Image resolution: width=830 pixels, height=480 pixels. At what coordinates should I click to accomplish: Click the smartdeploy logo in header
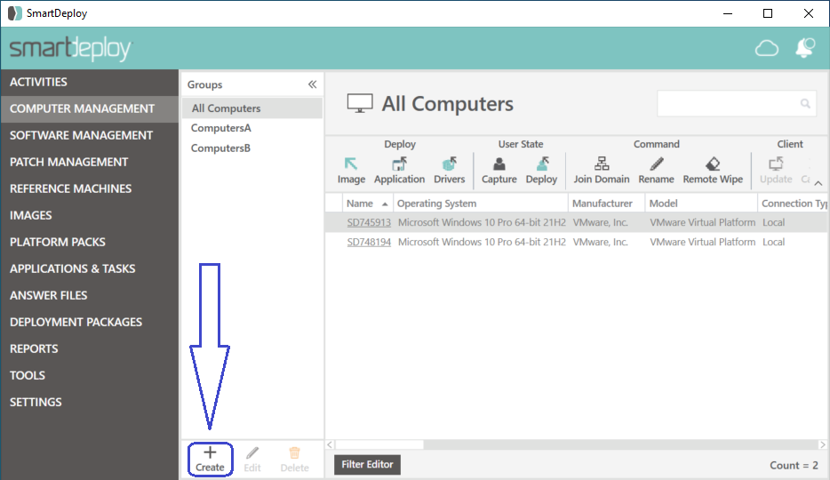[70, 49]
